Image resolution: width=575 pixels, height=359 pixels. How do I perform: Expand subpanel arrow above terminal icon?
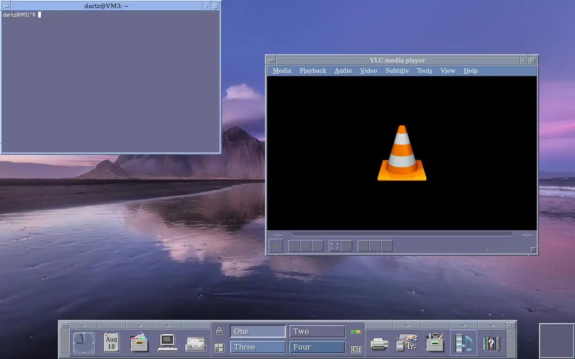click(x=168, y=325)
